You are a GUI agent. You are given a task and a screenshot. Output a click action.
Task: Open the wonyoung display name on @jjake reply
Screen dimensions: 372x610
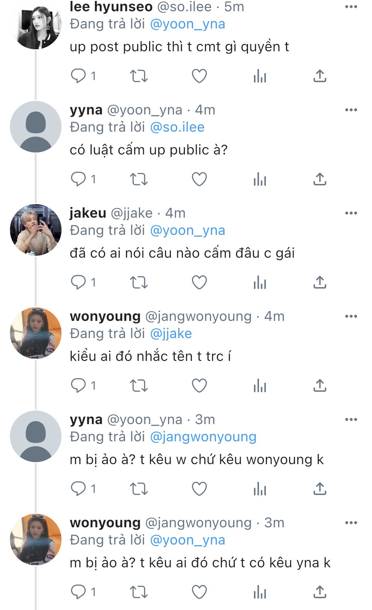click(105, 316)
